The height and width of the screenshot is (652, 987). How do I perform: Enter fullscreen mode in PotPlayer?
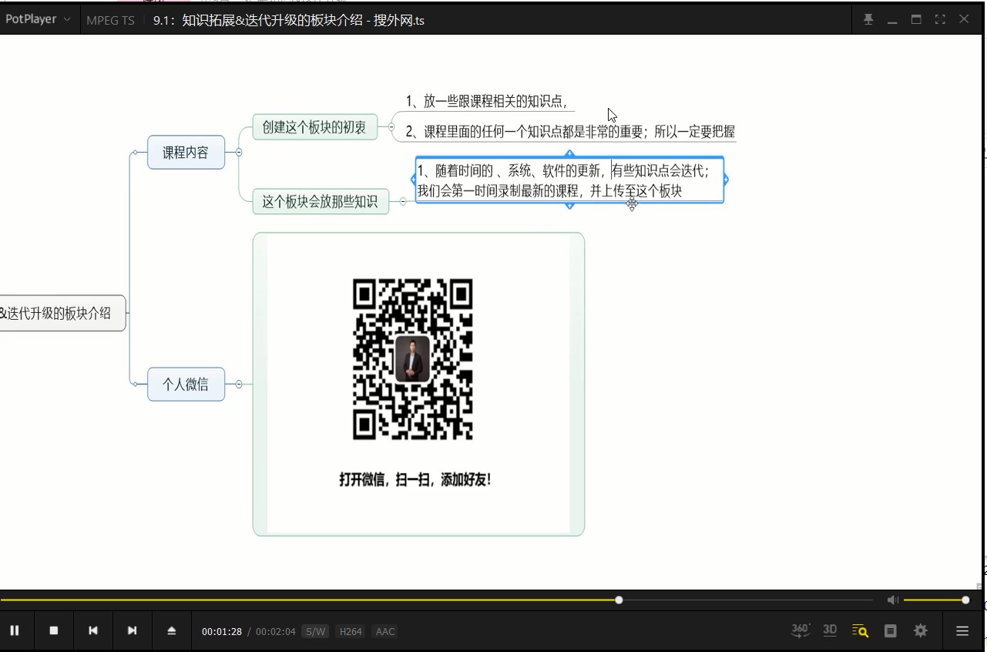pyautogui.click(x=940, y=20)
